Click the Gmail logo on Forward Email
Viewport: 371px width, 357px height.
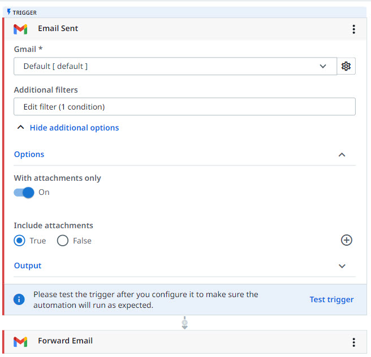(20, 342)
